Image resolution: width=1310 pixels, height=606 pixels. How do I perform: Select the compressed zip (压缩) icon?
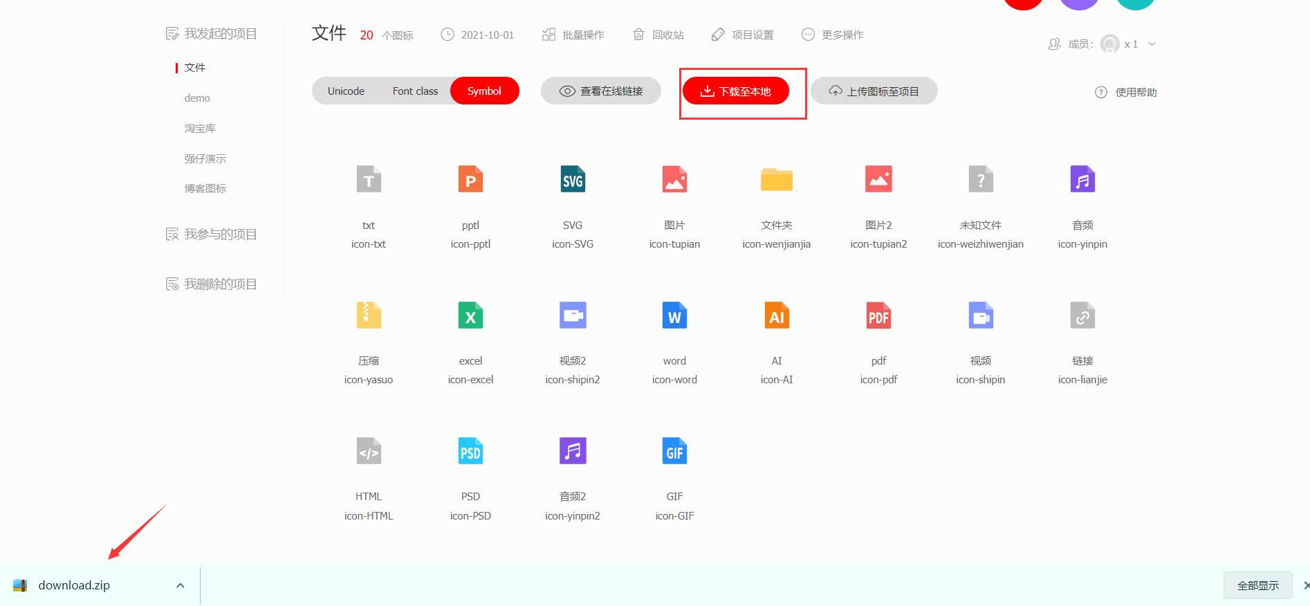click(x=369, y=316)
